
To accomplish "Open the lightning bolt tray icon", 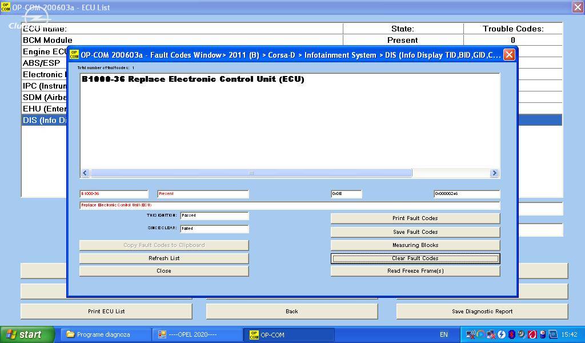I will (x=502, y=334).
